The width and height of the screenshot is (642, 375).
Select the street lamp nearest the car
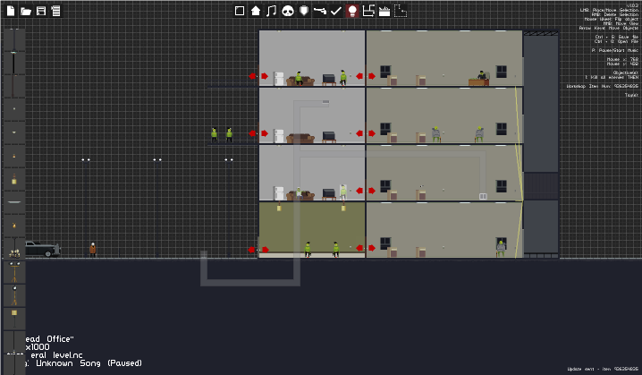pos(86,208)
